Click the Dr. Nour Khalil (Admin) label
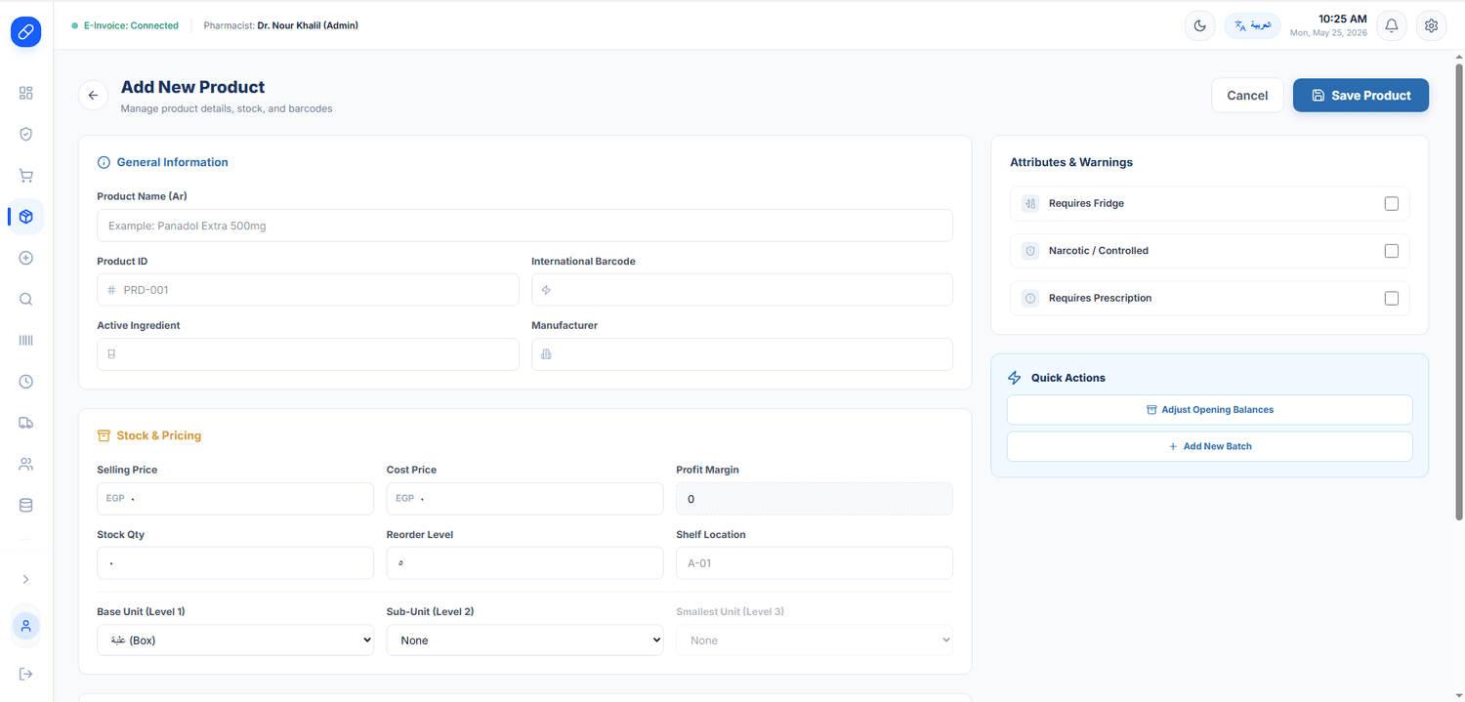Image resolution: width=1465 pixels, height=702 pixels. (308, 26)
